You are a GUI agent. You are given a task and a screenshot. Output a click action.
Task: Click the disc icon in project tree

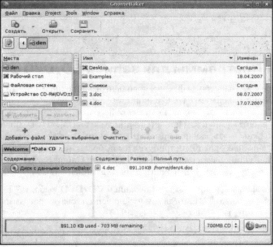coord(14,168)
